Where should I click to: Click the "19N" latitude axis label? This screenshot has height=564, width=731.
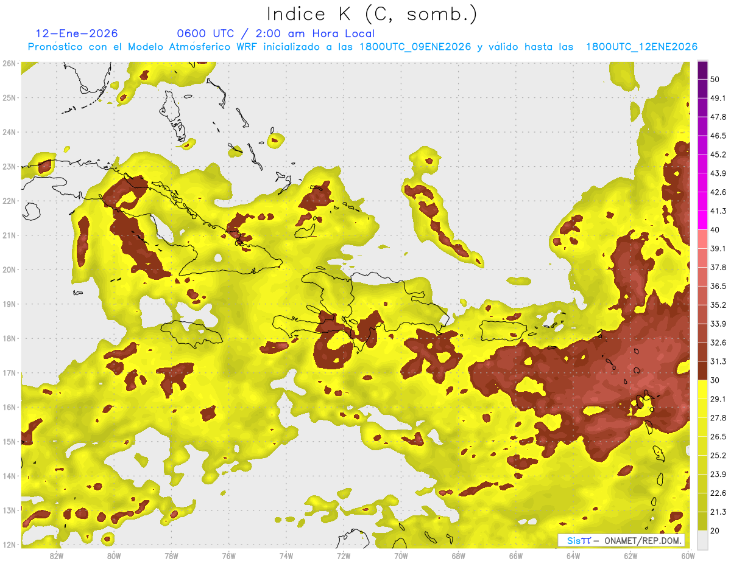[9, 304]
